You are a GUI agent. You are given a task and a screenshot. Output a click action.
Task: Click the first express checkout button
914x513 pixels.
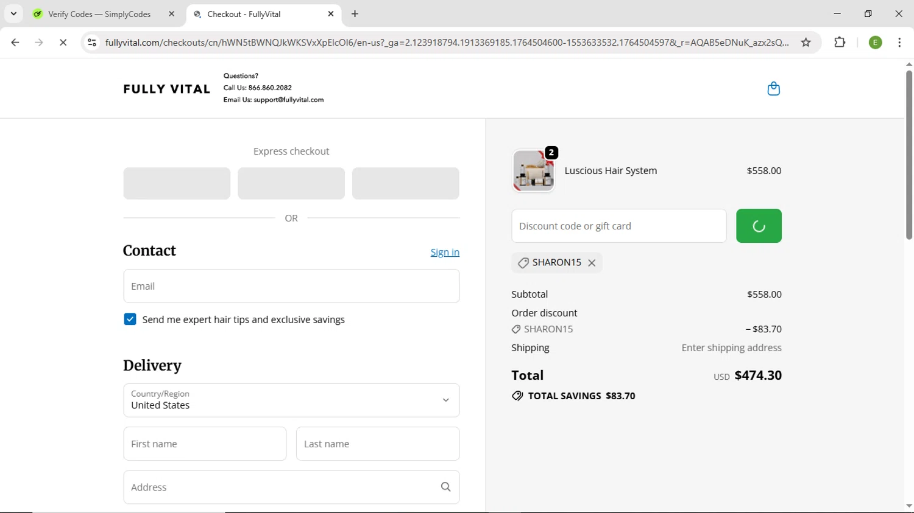pyautogui.click(x=177, y=183)
